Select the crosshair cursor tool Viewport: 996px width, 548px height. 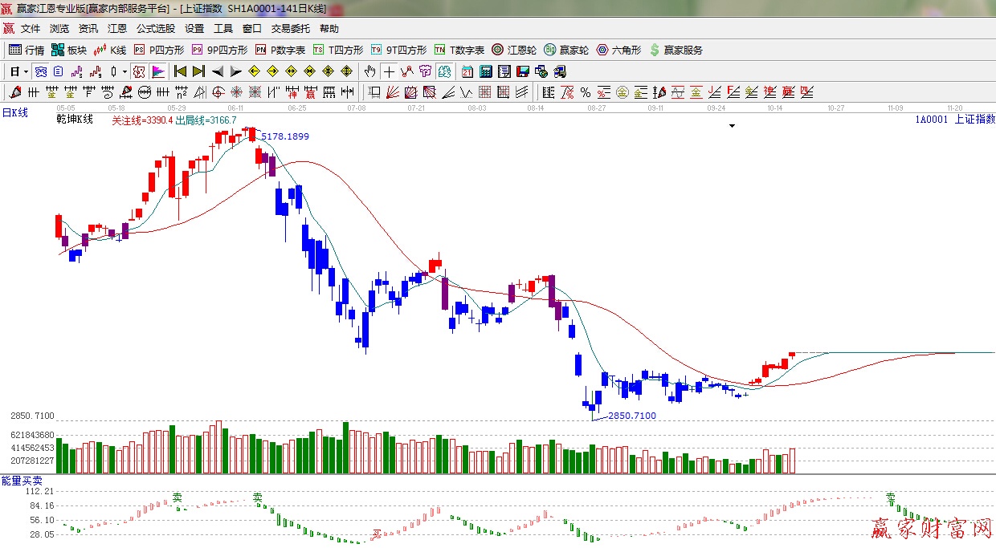click(389, 71)
